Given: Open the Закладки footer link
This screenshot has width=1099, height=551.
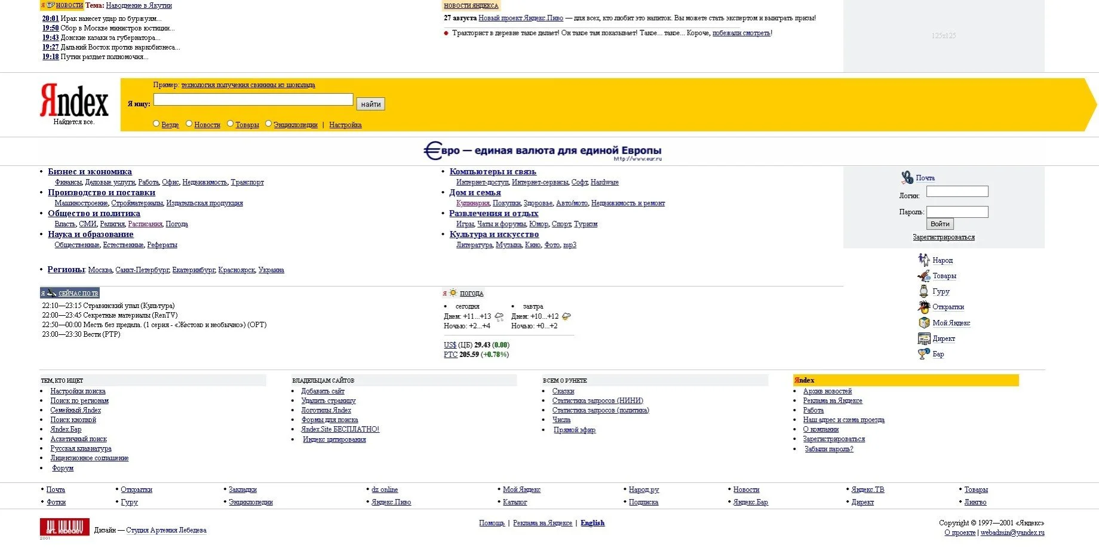Looking at the screenshot, I should [x=242, y=490].
